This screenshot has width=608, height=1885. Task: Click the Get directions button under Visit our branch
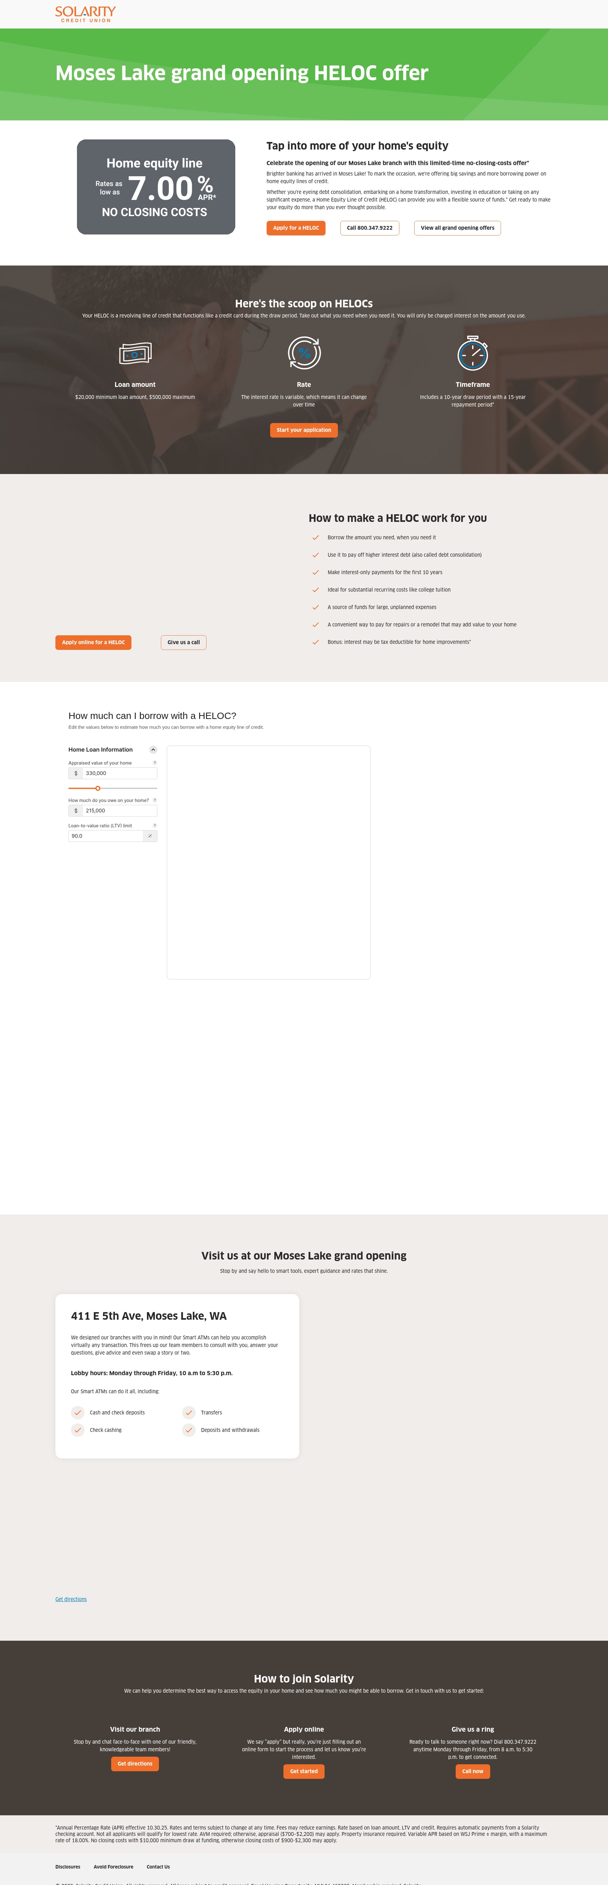[x=135, y=1764]
